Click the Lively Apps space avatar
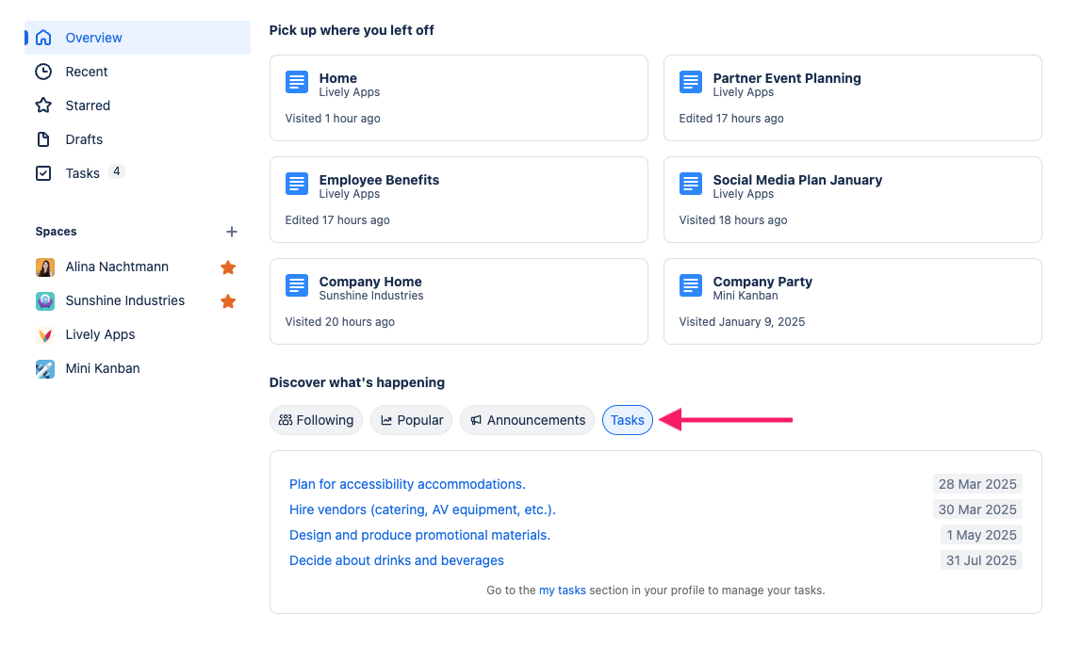1065x647 pixels. coord(44,334)
